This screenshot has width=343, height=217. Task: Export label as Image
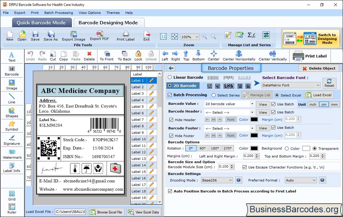(x=74, y=36)
